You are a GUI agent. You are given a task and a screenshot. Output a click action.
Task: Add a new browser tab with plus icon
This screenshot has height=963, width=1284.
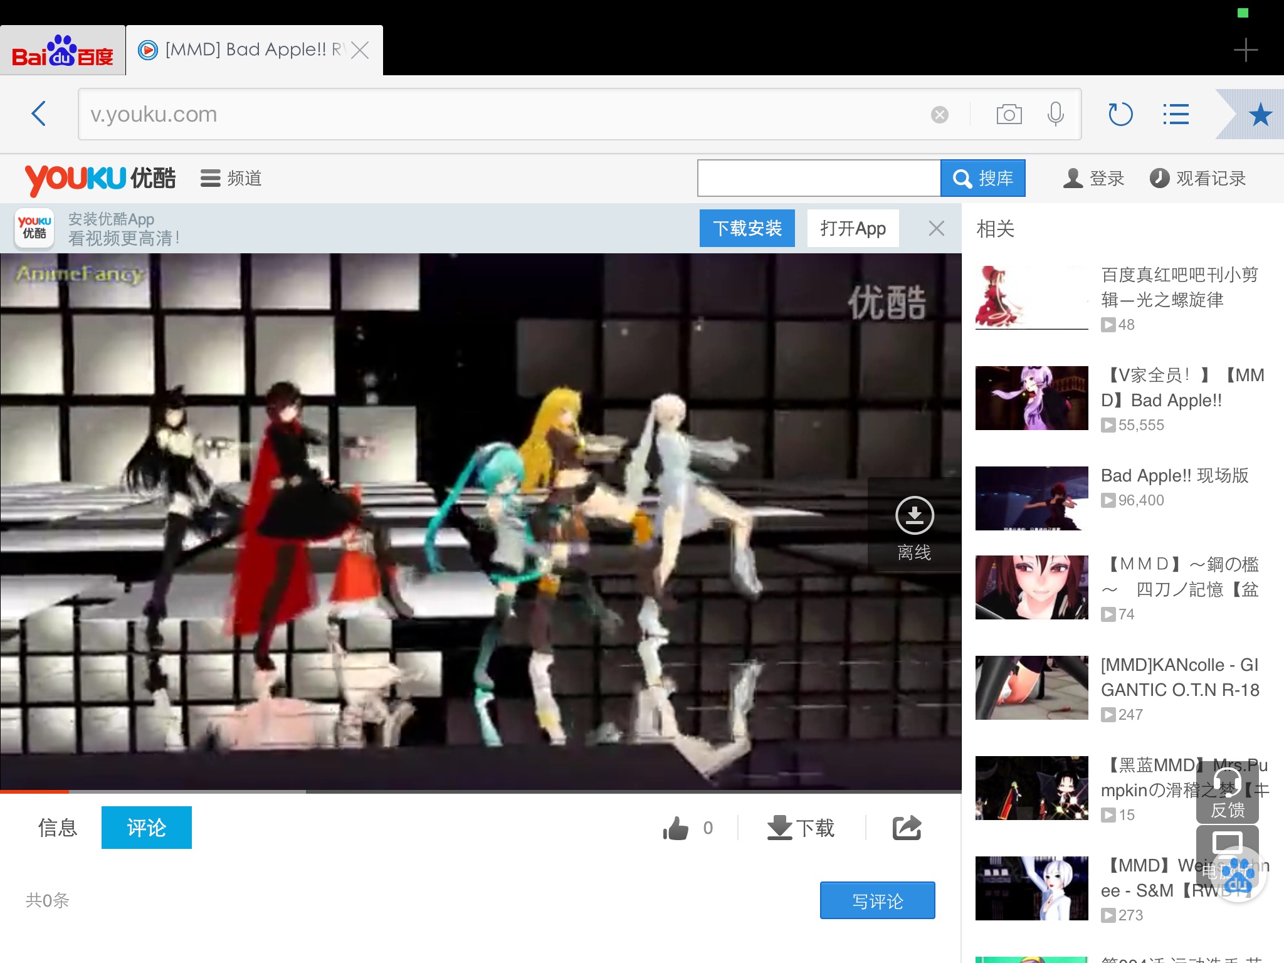(1245, 50)
